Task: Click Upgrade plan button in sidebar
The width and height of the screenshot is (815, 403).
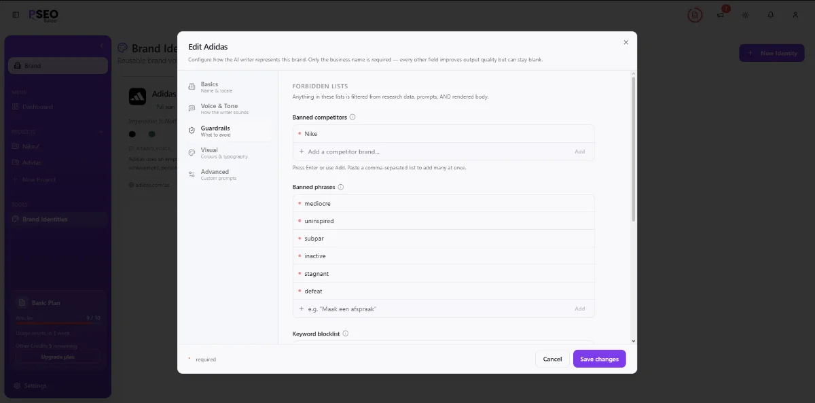Action: tap(58, 357)
